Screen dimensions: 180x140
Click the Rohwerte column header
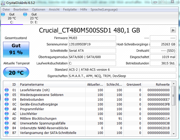tap(157, 84)
